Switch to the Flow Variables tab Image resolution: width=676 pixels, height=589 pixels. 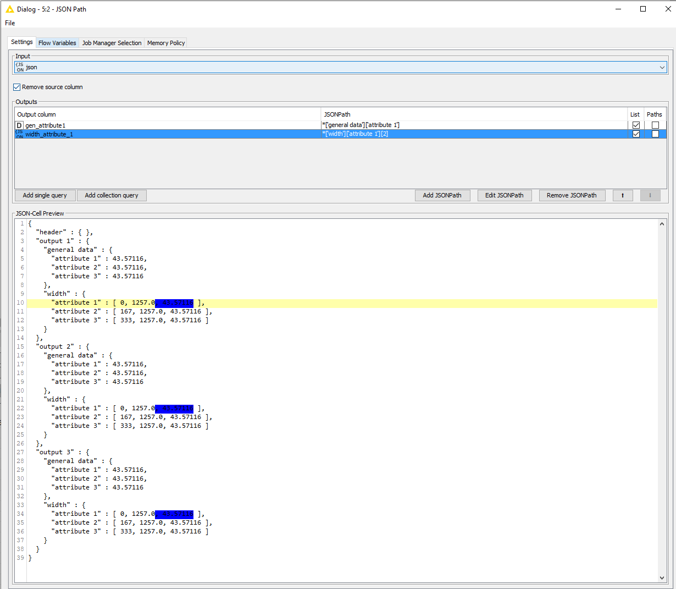click(x=57, y=42)
